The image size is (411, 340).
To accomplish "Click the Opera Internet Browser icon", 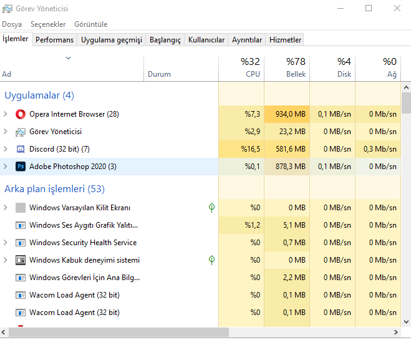I will (21, 114).
